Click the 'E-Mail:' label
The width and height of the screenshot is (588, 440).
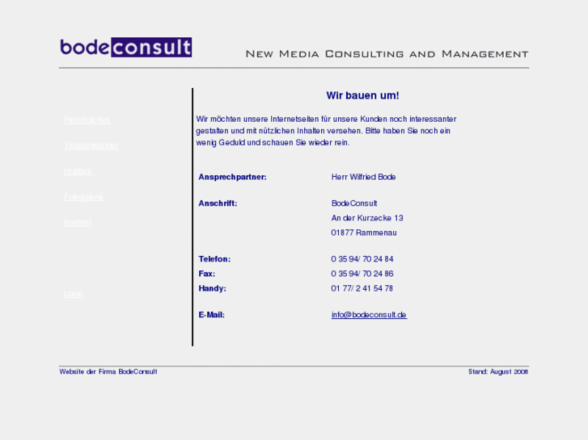click(x=211, y=315)
